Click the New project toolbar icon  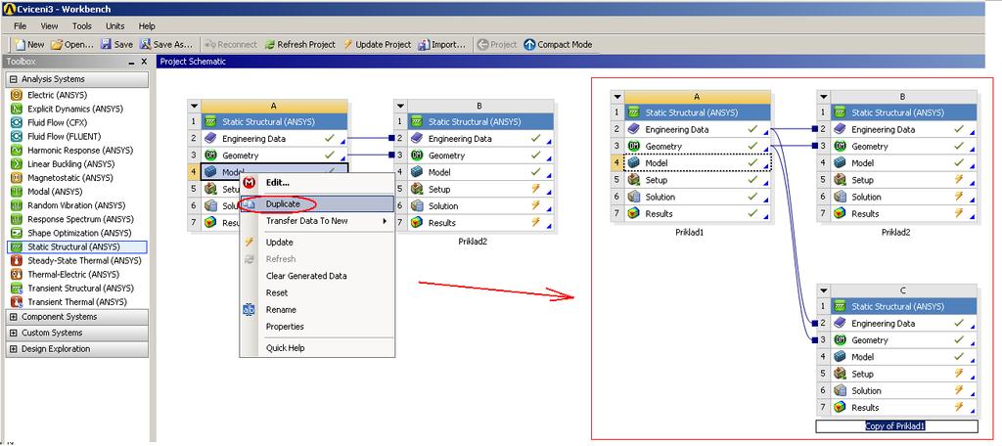pos(28,45)
